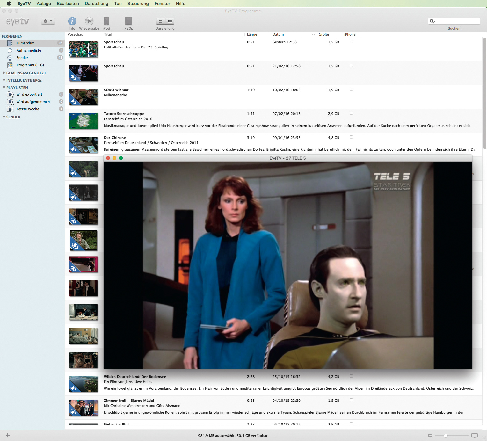The width and height of the screenshot is (487, 441).
Task: Open the gear action dropdown menu
Action: coord(48,21)
